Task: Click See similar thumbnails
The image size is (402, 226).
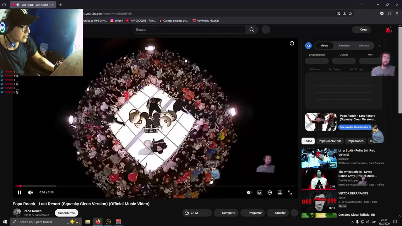Action: pos(355,127)
